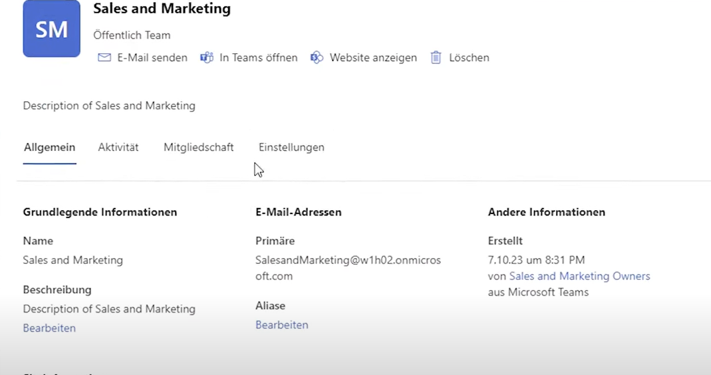Open the Einstellungen tab

click(291, 147)
